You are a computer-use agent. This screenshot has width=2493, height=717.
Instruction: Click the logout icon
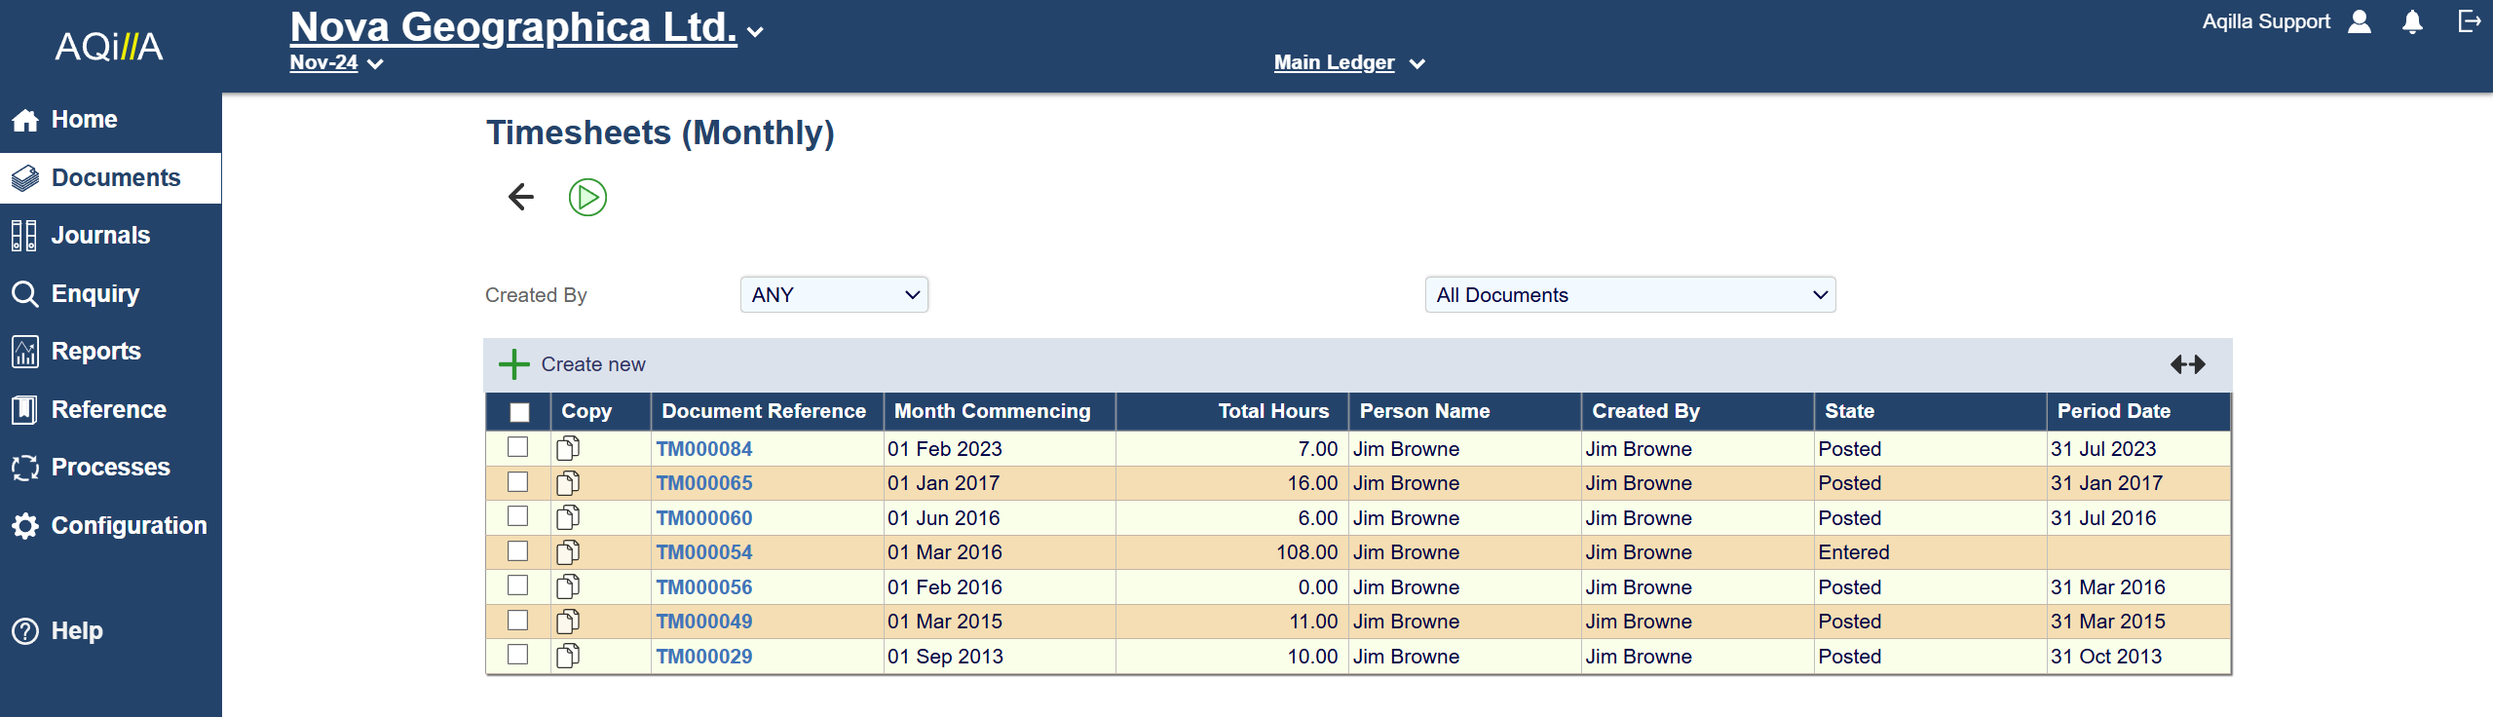[x=2469, y=21]
